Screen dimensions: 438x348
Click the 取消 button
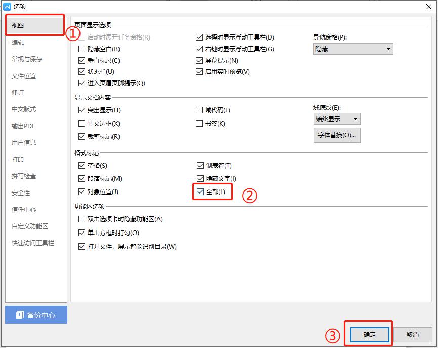pos(412,335)
